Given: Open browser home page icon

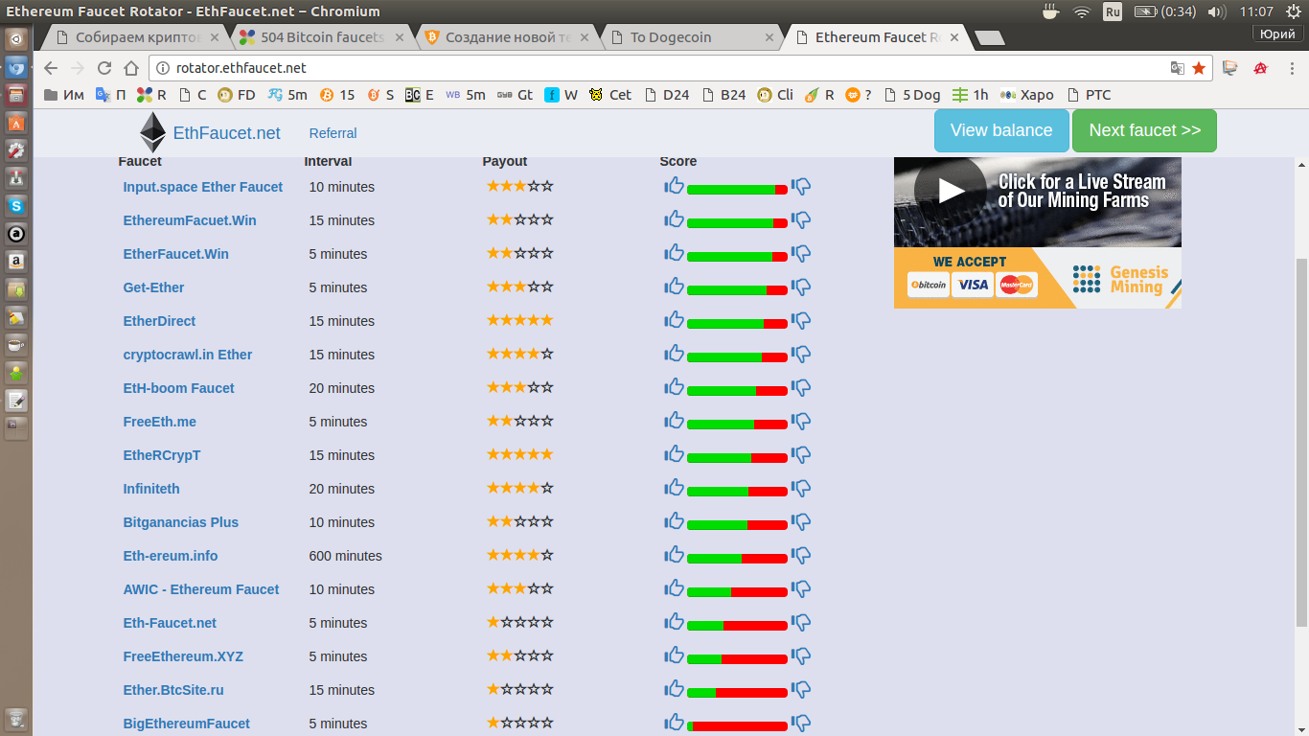Looking at the screenshot, I should pos(131,68).
